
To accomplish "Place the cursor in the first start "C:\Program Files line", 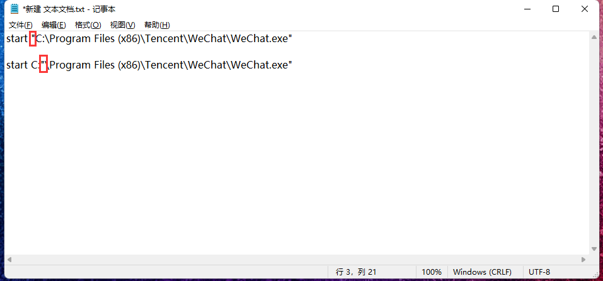I will 149,38.
